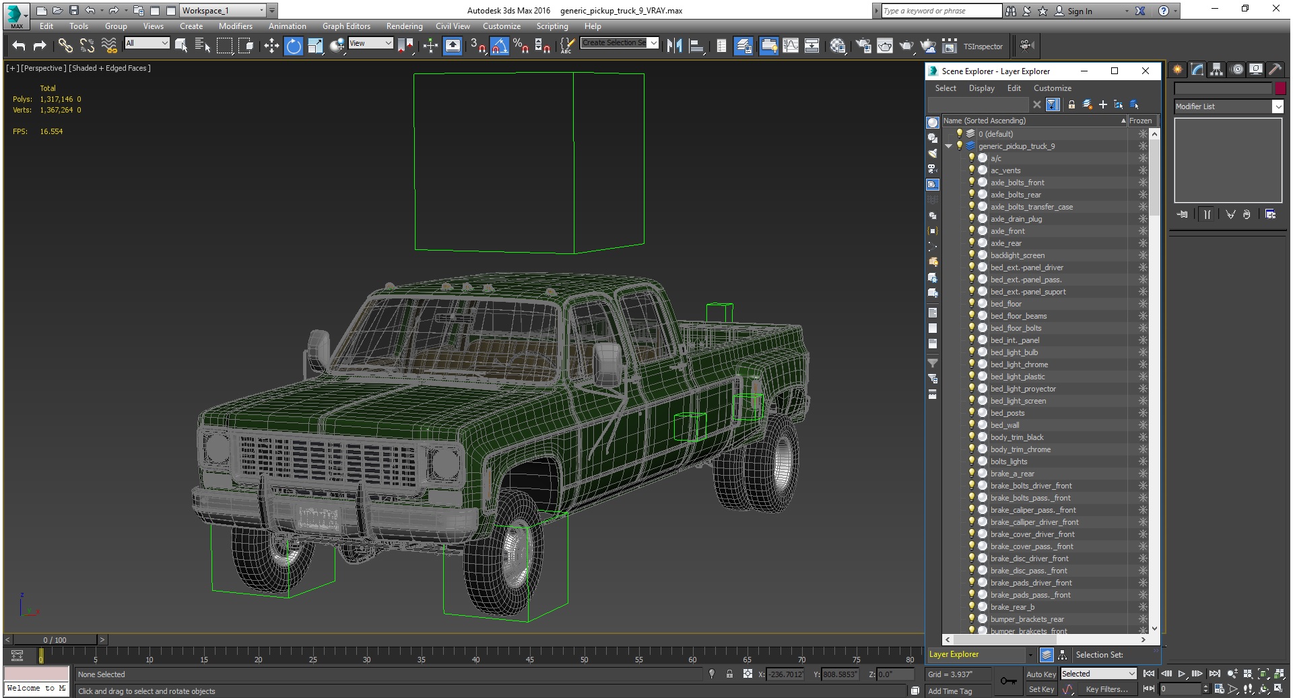Open the Rendering menu
The height and width of the screenshot is (698, 1293).
pyautogui.click(x=404, y=26)
